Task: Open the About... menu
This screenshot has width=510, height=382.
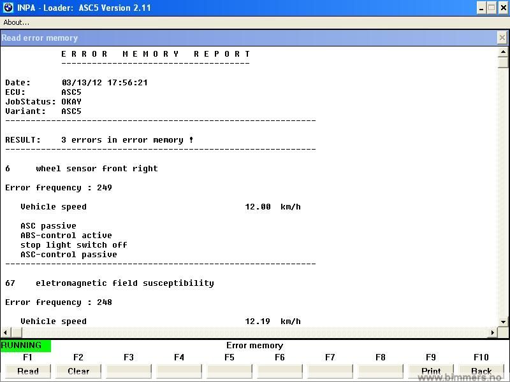Action: coord(17,22)
